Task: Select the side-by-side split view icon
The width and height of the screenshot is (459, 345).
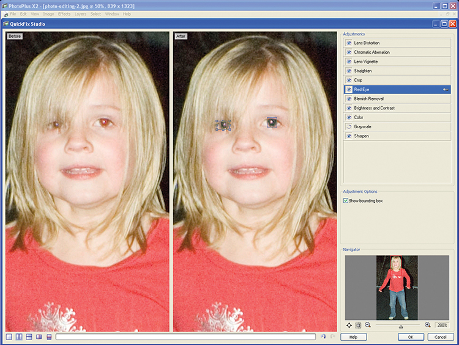Action: tap(19, 337)
